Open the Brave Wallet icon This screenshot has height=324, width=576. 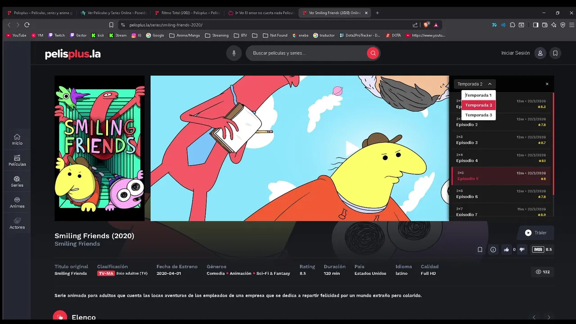pyautogui.click(x=544, y=25)
